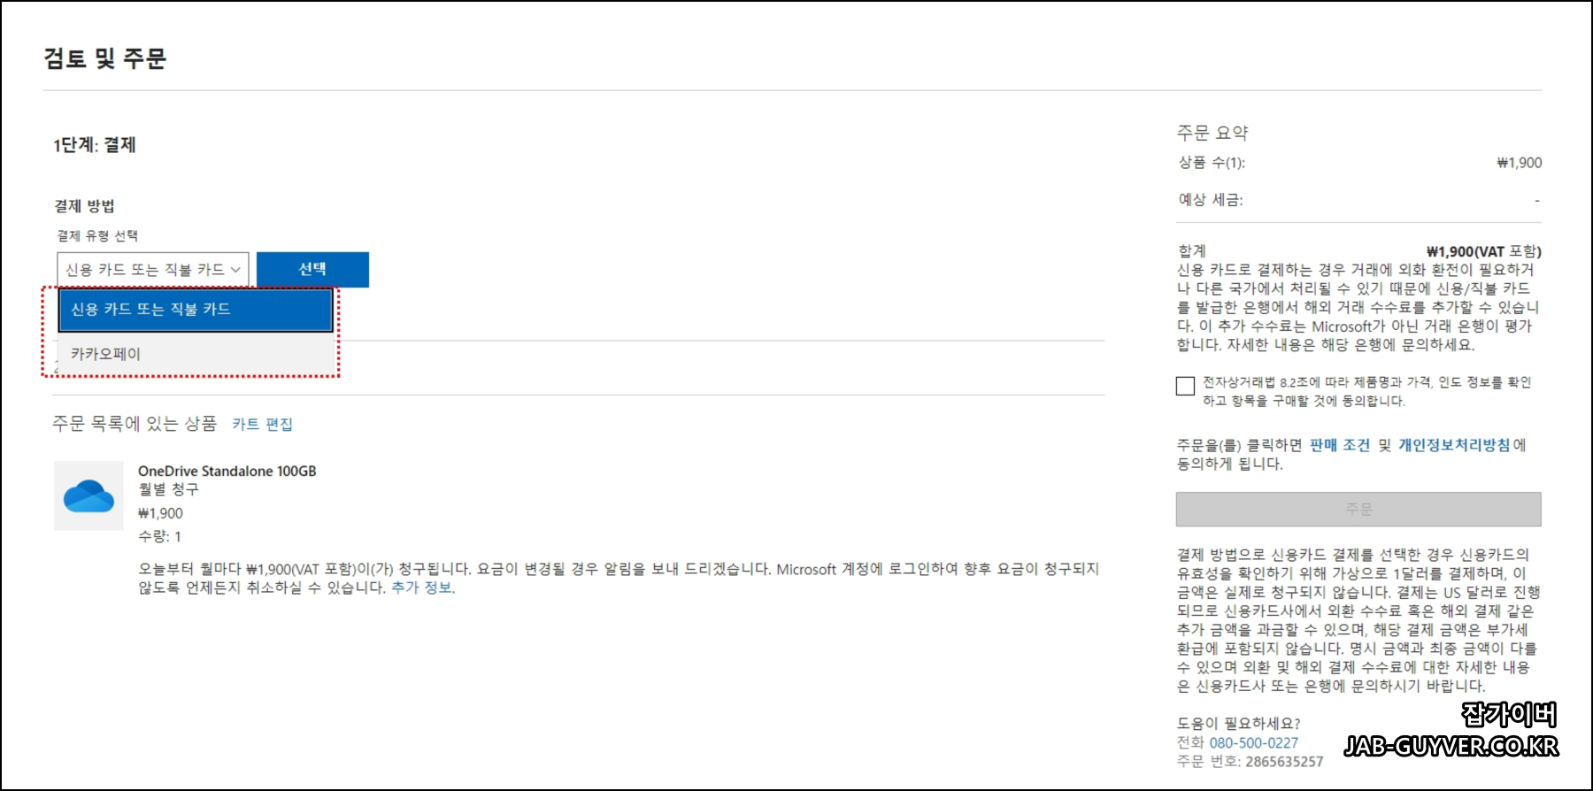The height and width of the screenshot is (791, 1593).
Task: Click the 월별 청구 billing text
Action: [168, 489]
